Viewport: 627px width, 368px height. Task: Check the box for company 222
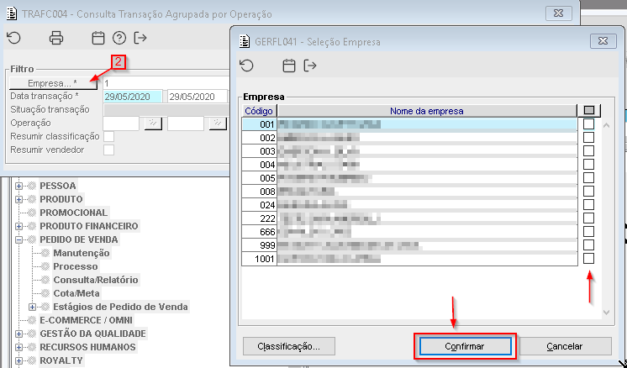(588, 218)
